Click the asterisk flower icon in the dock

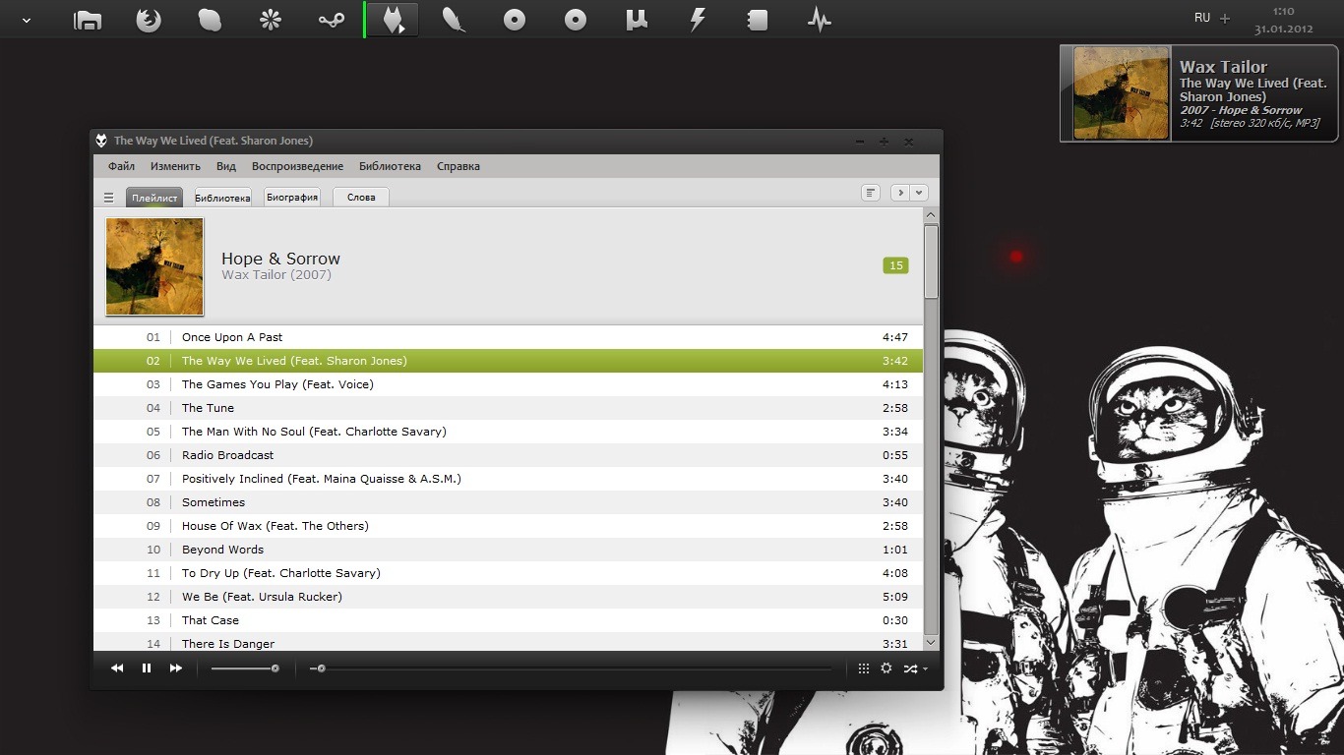click(271, 20)
